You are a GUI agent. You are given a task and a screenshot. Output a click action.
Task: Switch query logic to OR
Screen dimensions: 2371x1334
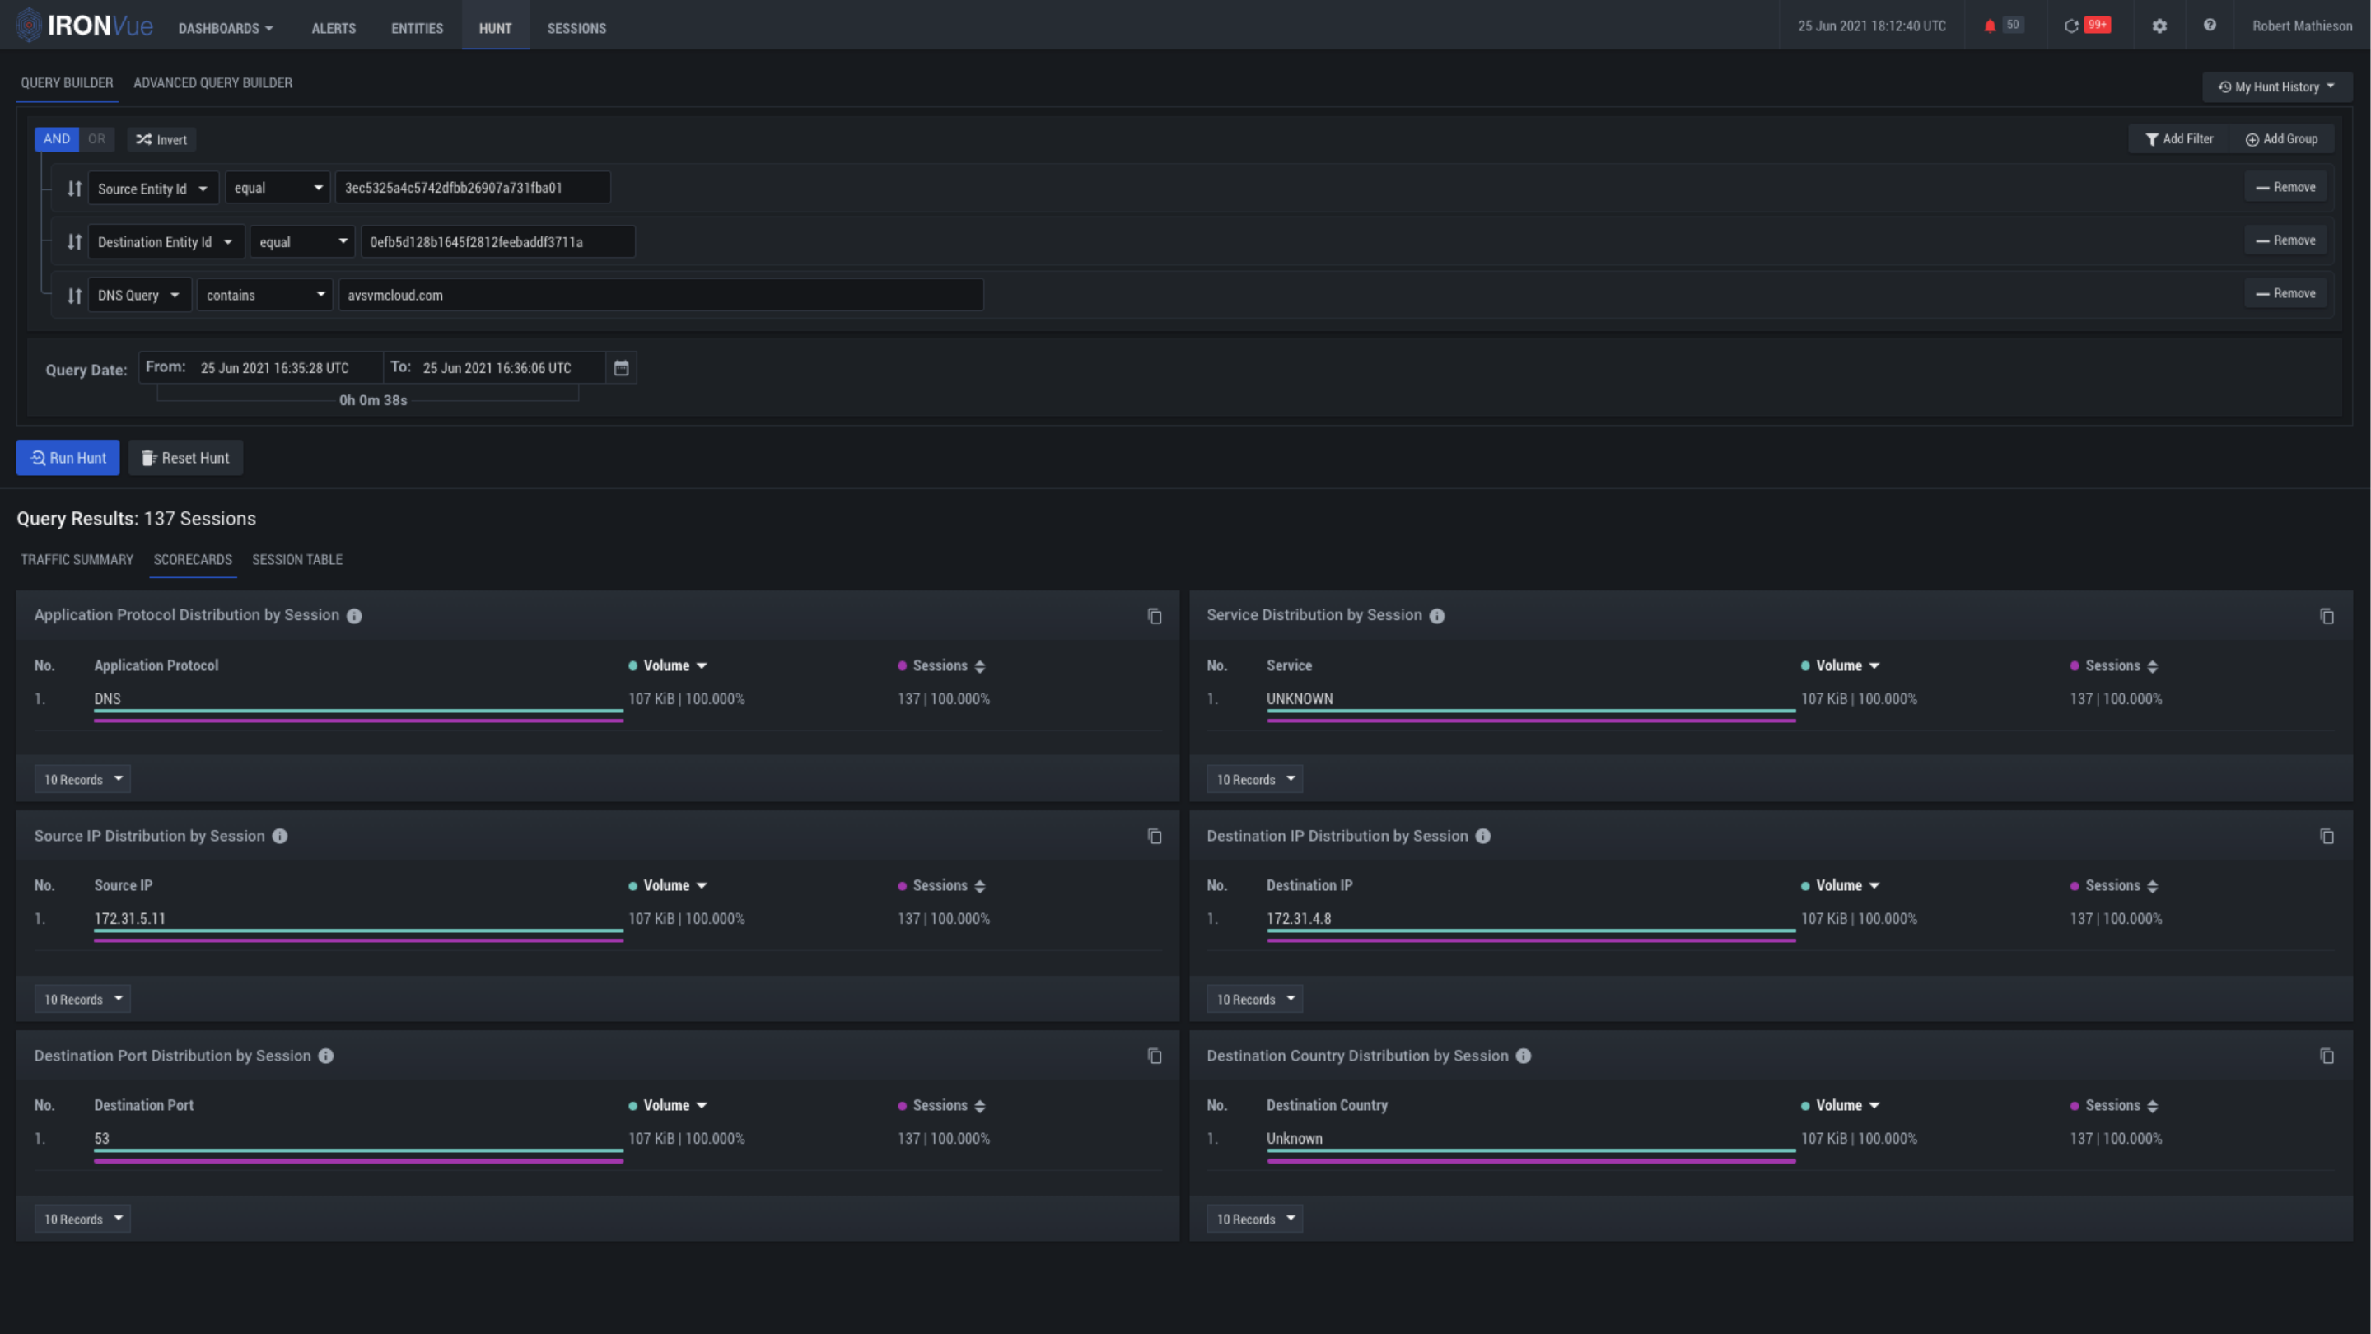(x=96, y=139)
